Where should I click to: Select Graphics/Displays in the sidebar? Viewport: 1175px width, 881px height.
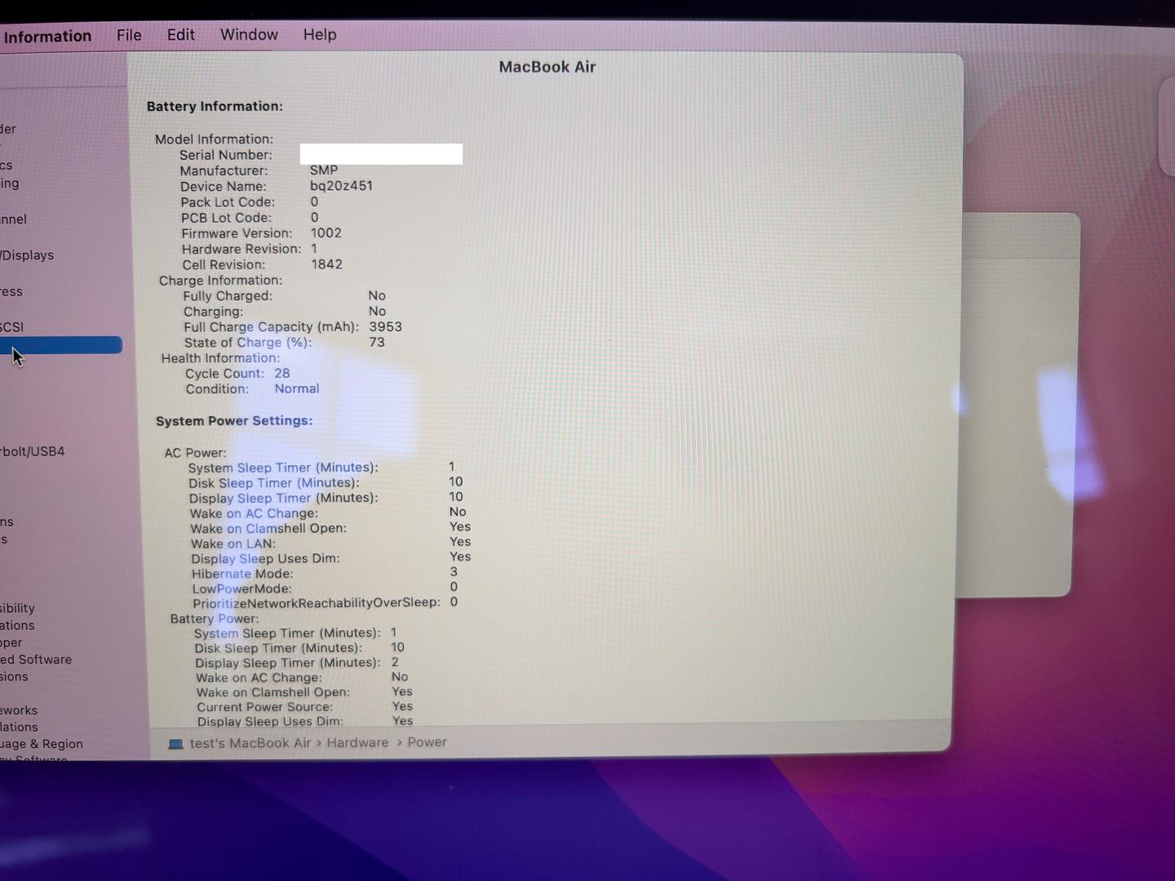27,255
